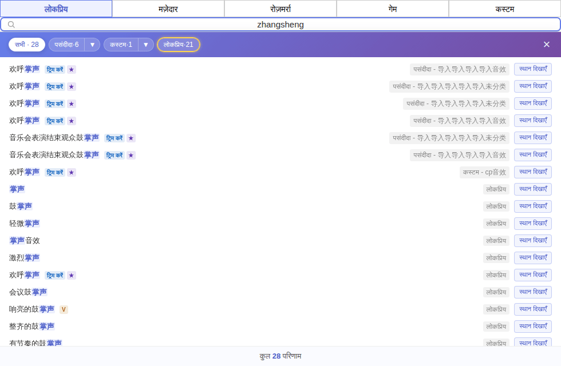Click the magnifier search icon
The height and width of the screenshot is (366, 561).
tap(11, 24)
